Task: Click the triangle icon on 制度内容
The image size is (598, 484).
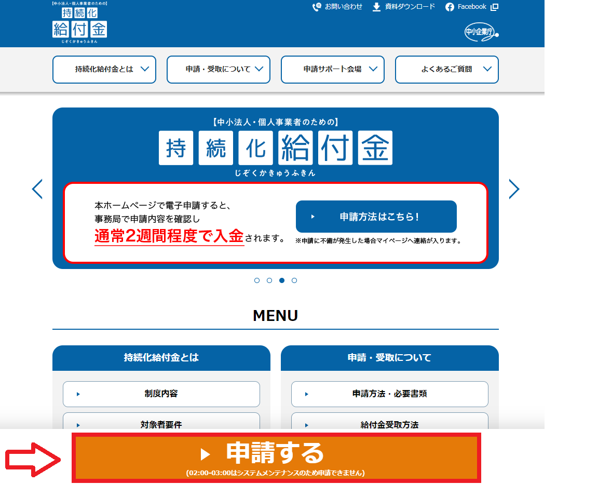Action: click(78, 394)
